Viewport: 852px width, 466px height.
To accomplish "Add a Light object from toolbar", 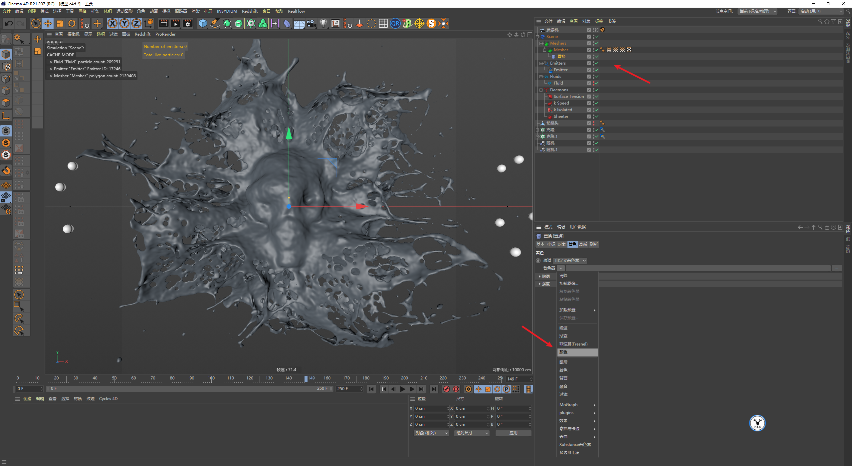I will pos(323,23).
